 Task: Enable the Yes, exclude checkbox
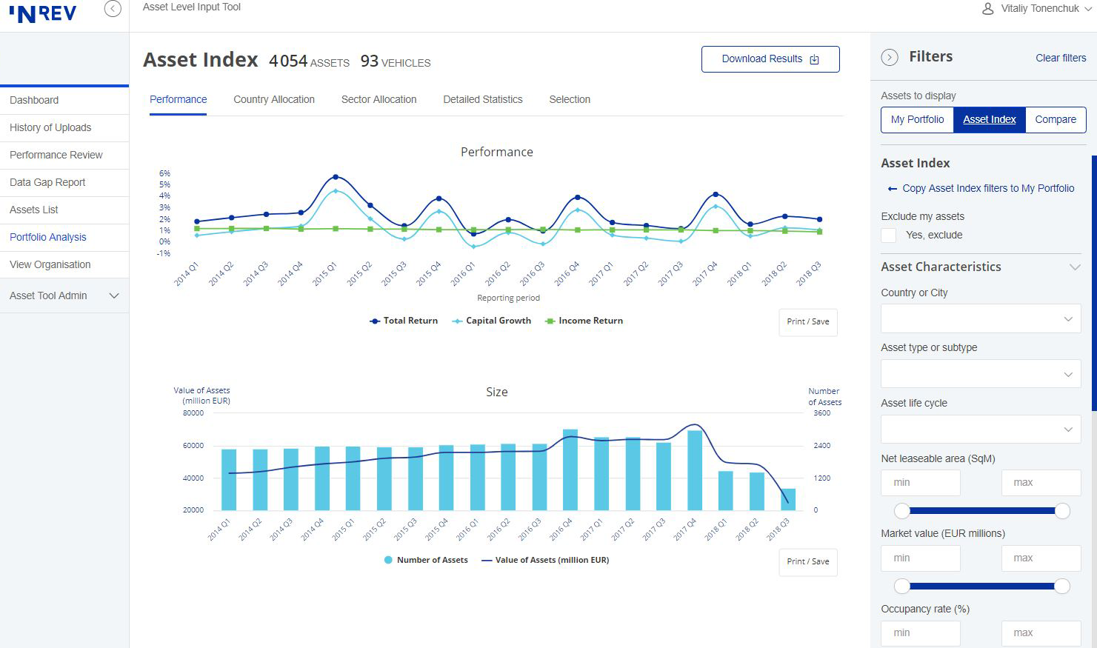point(887,235)
